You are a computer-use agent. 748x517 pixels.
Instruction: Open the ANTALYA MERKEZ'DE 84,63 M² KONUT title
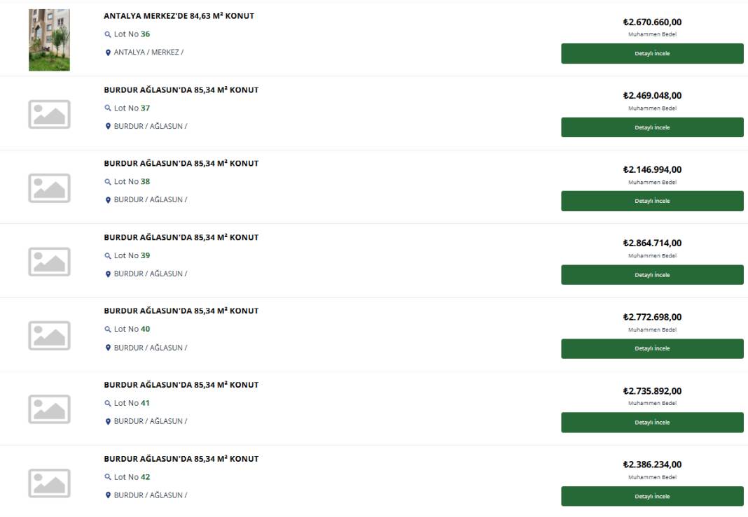[179, 15]
